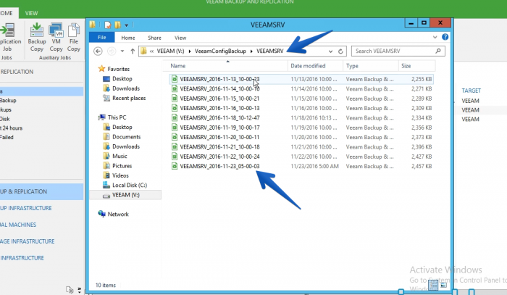This screenshot has height=295, width=507.
Task: Select BACKUP & REPLICATION pane in Veeam
Action: click(x=41, y=191)
